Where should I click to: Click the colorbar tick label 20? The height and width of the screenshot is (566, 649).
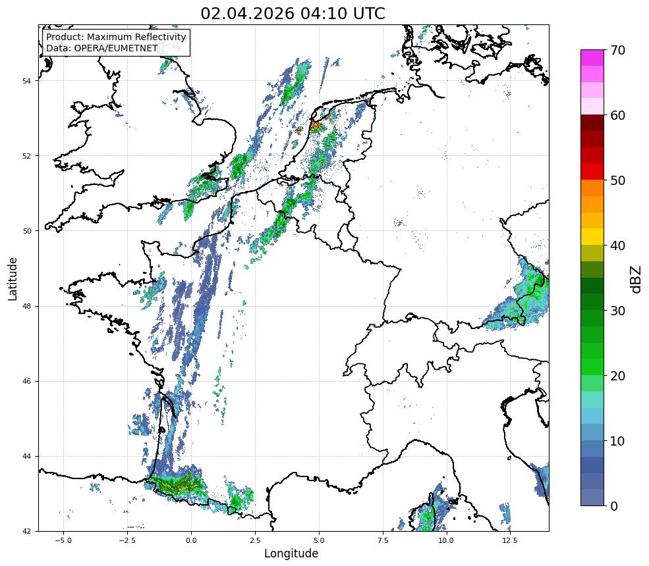tap(617, 376)
